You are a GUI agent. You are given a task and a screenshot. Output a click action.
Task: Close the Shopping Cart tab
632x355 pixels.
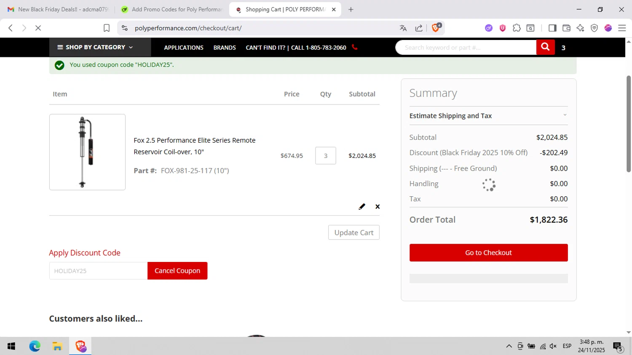334,9
